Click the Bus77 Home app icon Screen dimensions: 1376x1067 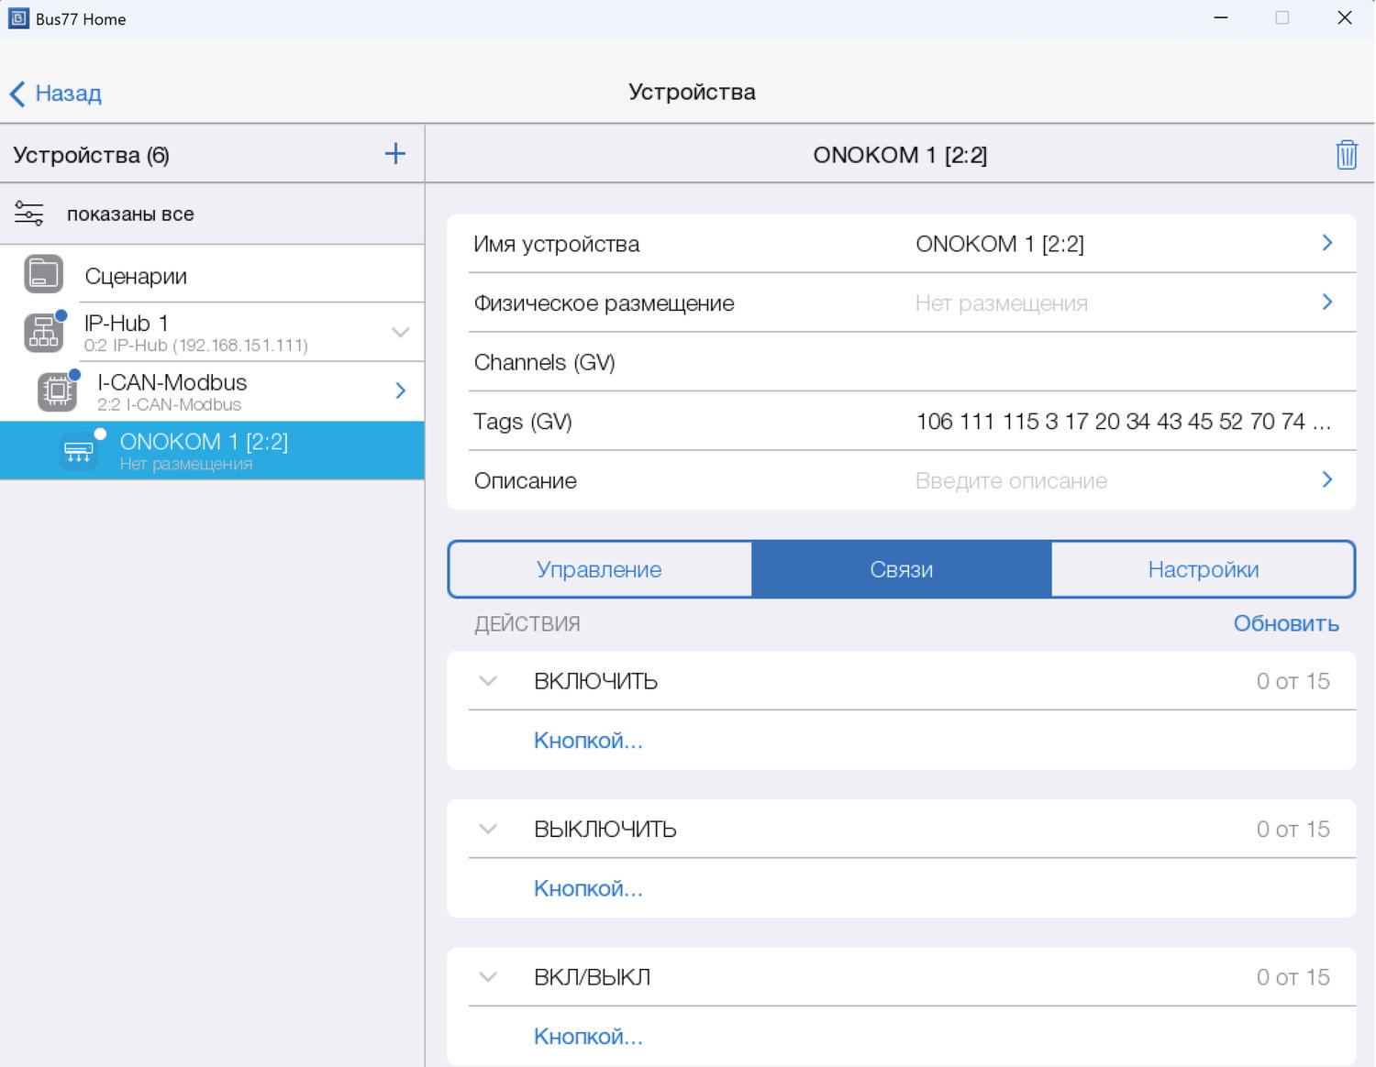pyautogui.click(x=18, y=18)
